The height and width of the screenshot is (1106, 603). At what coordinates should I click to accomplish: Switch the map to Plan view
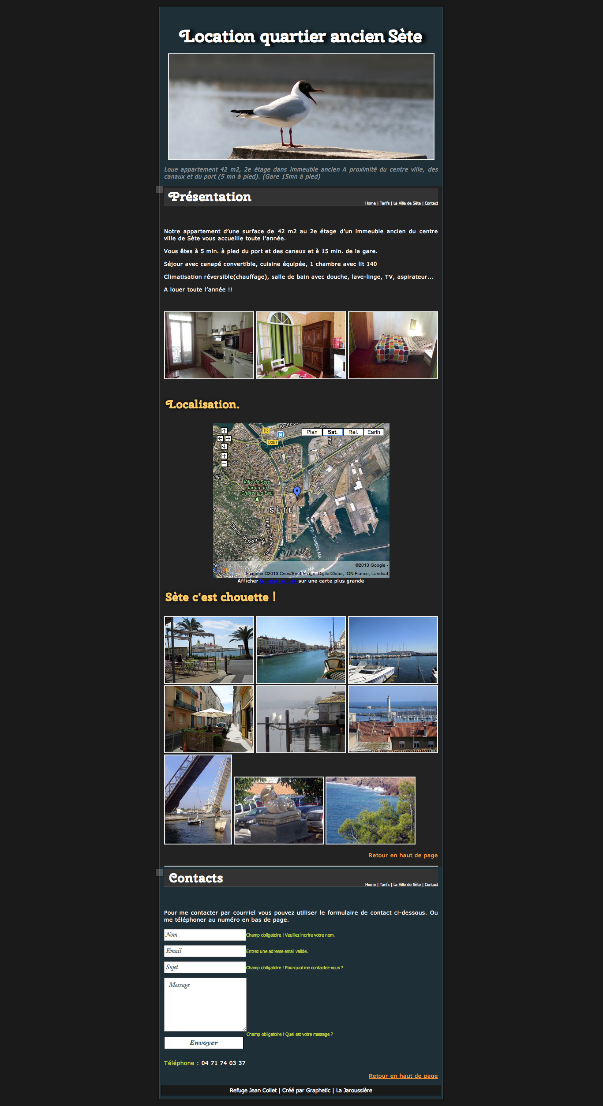(x=312, y=432)
